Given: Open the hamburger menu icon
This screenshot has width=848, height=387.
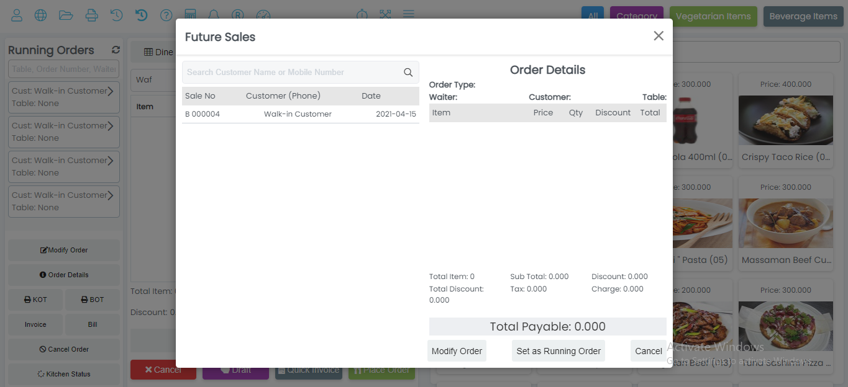Looking at the screenshot, I should click(x=408, y=14).
